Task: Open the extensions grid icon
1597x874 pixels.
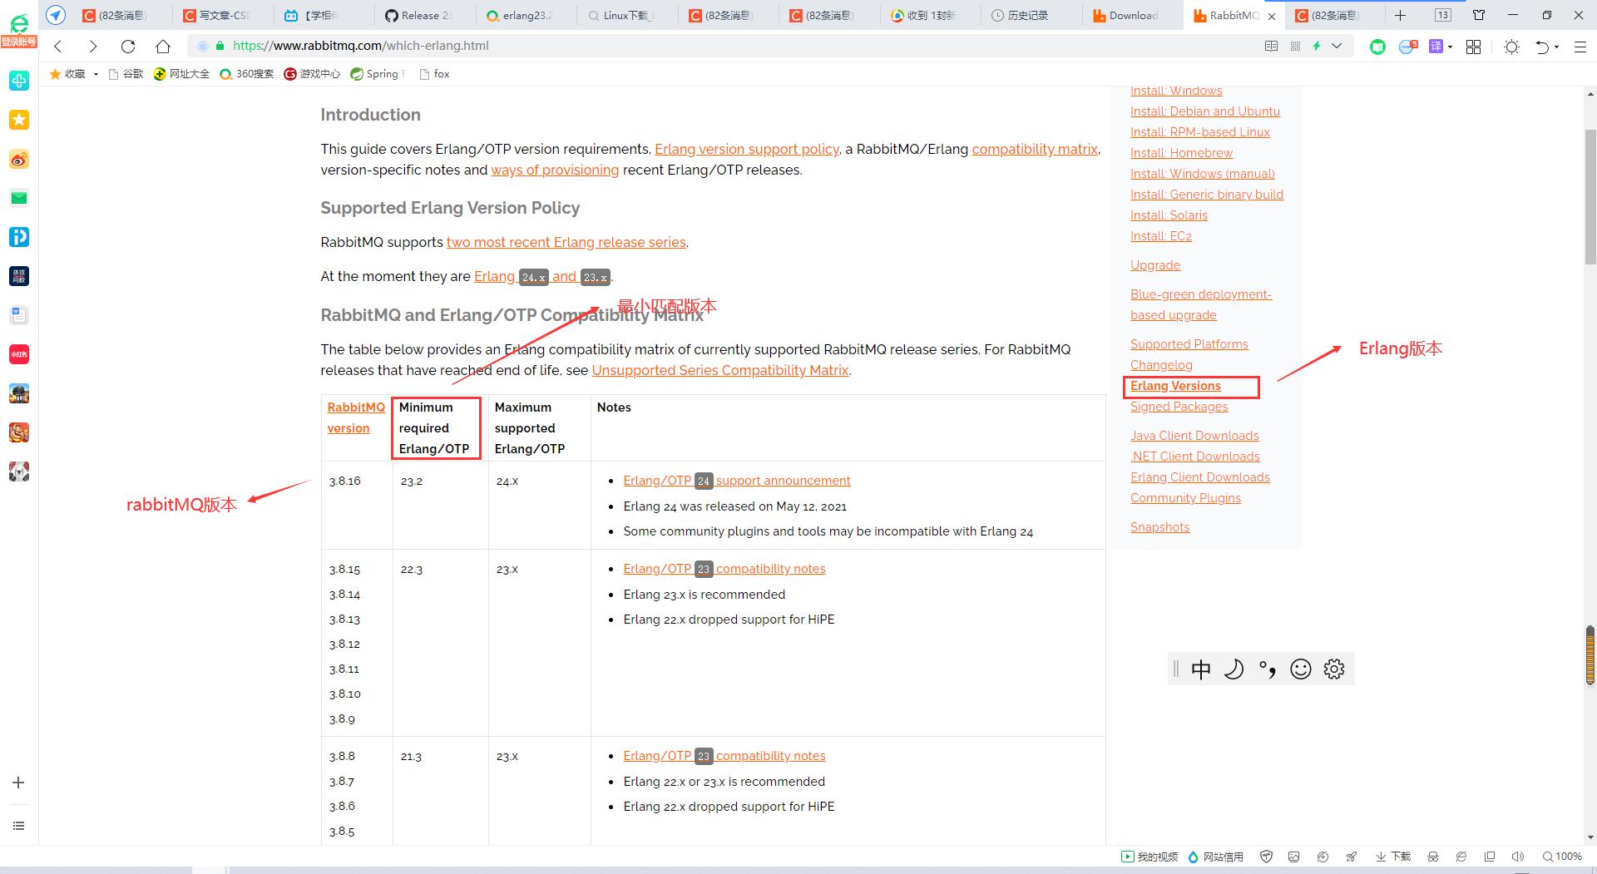Action: pyautogui.click(x=1473, y=47)
